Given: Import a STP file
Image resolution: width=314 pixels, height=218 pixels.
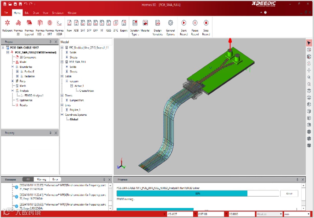Looking at the screenshot, I should point(89,26).
